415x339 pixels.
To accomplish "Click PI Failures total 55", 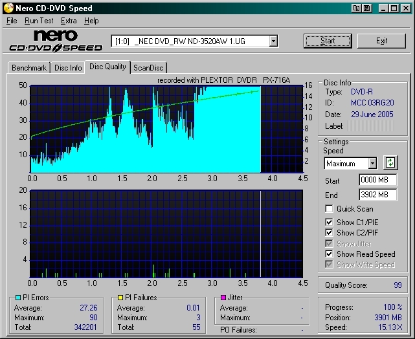I will tap(196, 327).
